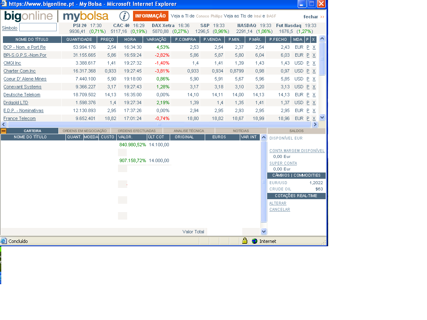Focus the Símbolo input field

pyautogui.click(x=38, y=27)
